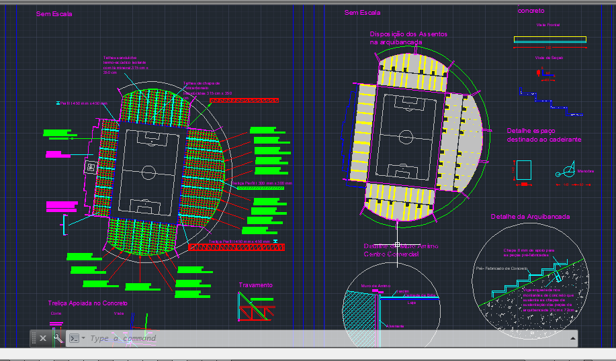Image resolution: width=616 pixels, height=361 pixels.
Task: Close the command line window
Action: [x=43, y=338]
